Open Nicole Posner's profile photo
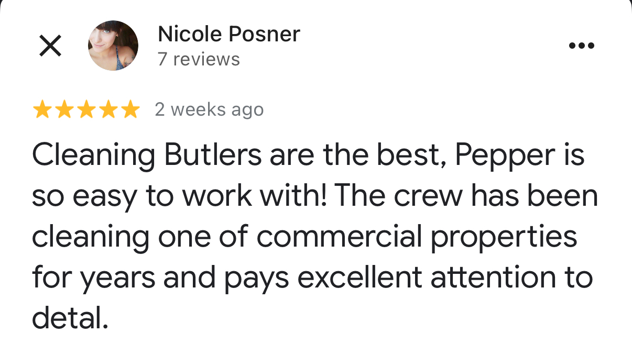The image size is (632, 355). 113,46
